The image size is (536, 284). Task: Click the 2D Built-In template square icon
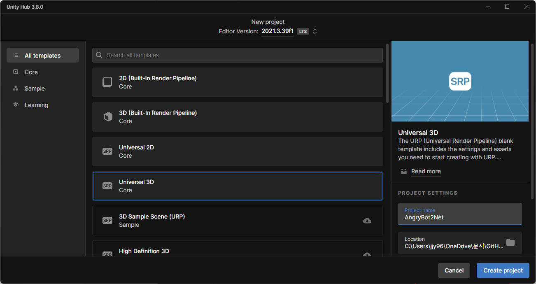pos(107,82)
